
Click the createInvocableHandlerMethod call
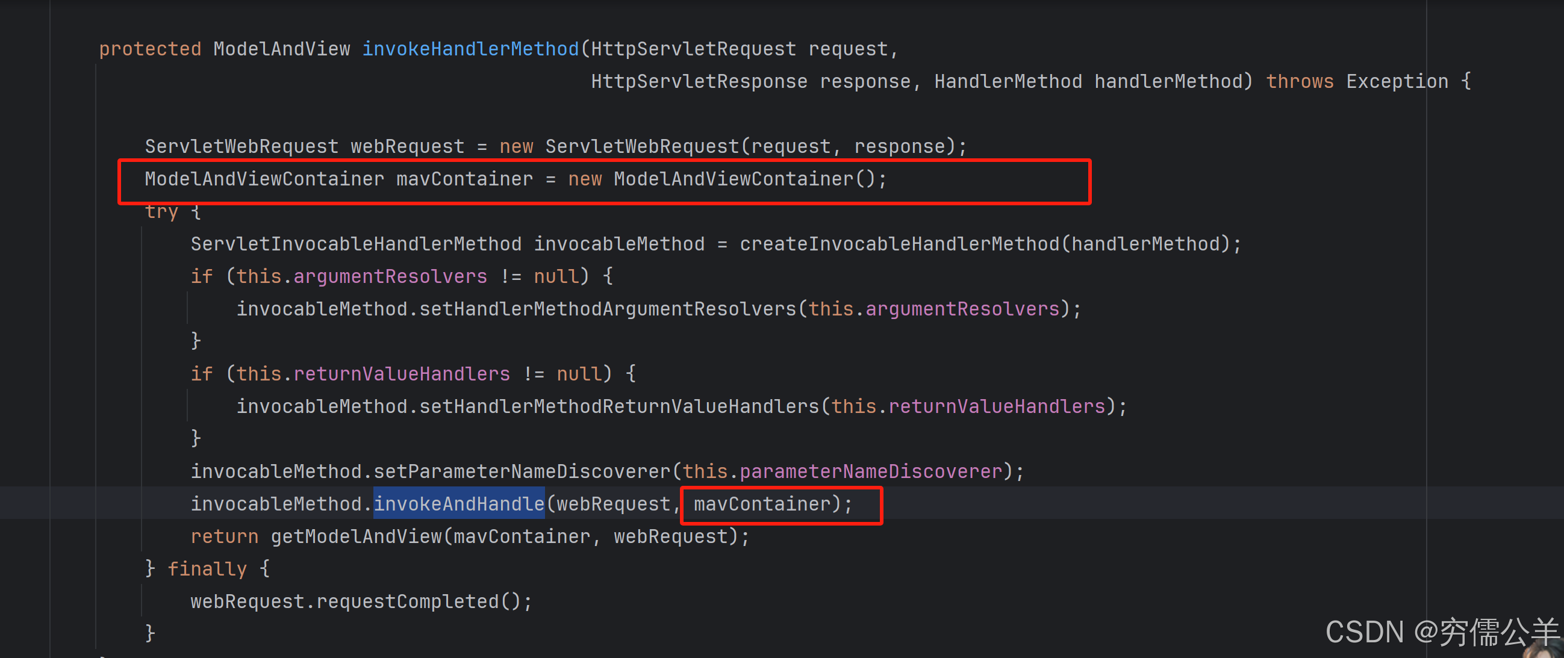[899, 244]
